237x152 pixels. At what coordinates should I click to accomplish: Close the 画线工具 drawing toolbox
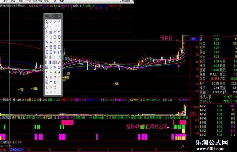pos(60,16)
